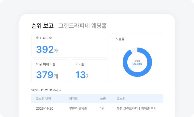Click the 13개 unexposed count

pyautogui.click(x=83, y=75)
